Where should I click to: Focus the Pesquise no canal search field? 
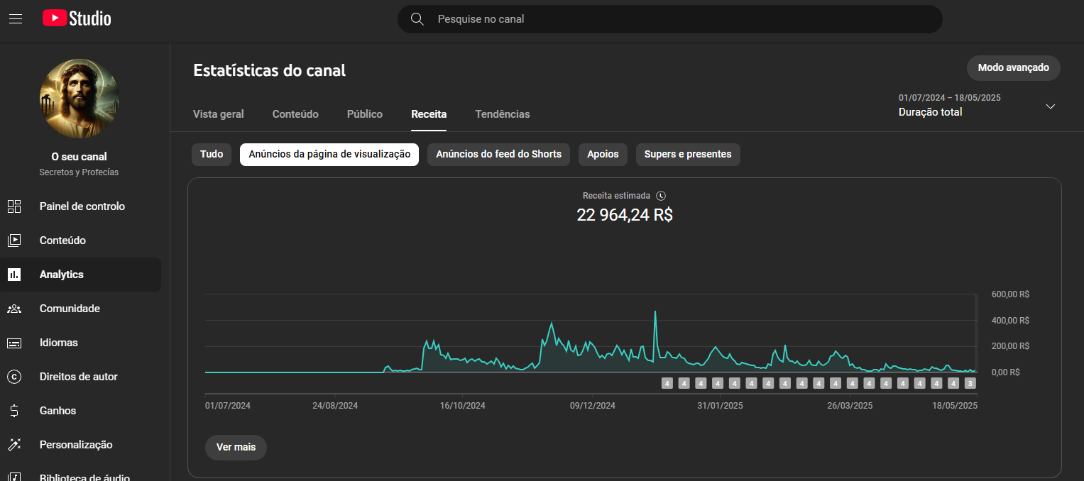click(x=669, y=19)
